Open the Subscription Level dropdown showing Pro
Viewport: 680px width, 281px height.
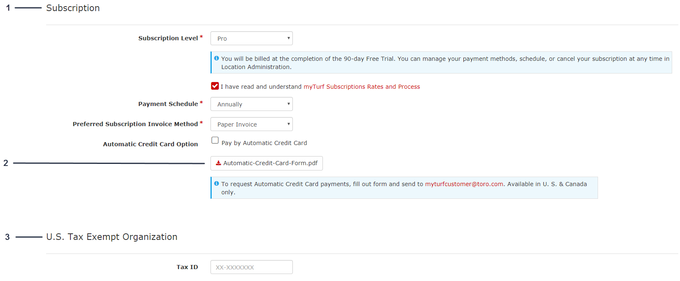click(251, 38)
